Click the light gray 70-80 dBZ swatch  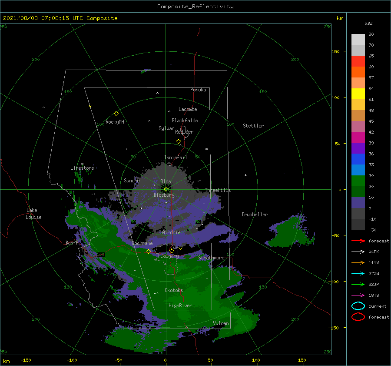point(358,40)
